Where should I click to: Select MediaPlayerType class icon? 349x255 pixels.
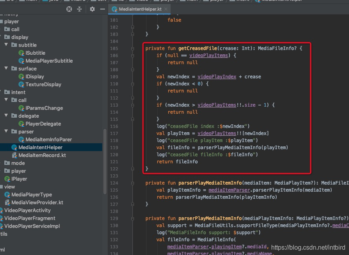(7, 195)
